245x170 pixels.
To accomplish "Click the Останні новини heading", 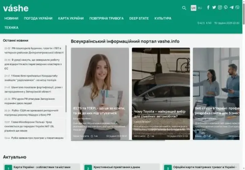I will (16, 41).
